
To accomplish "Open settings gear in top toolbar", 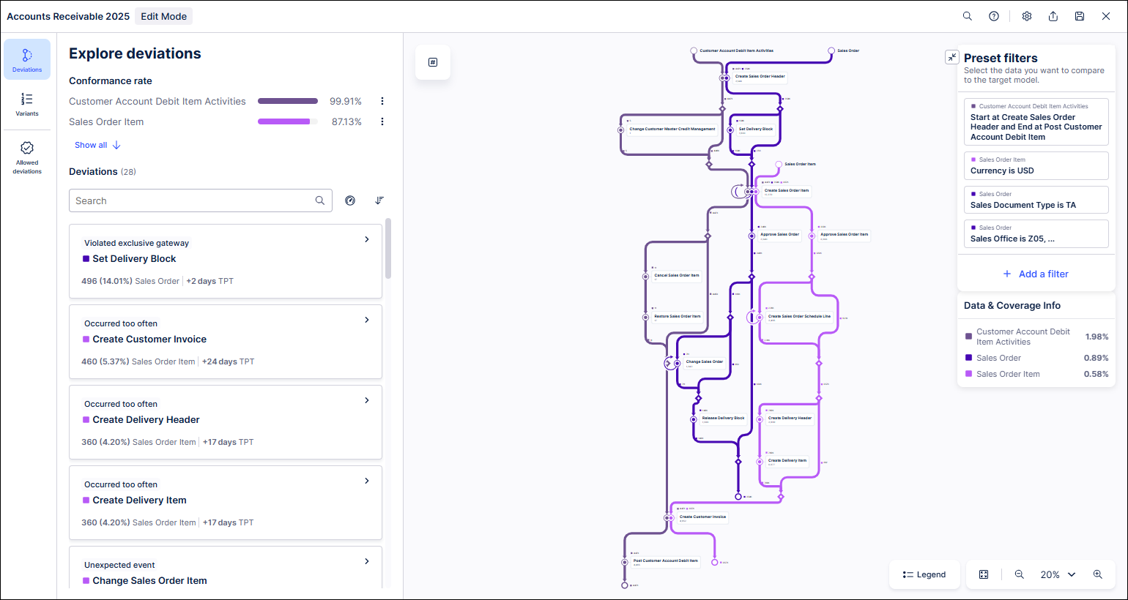I will point(1027,16).
